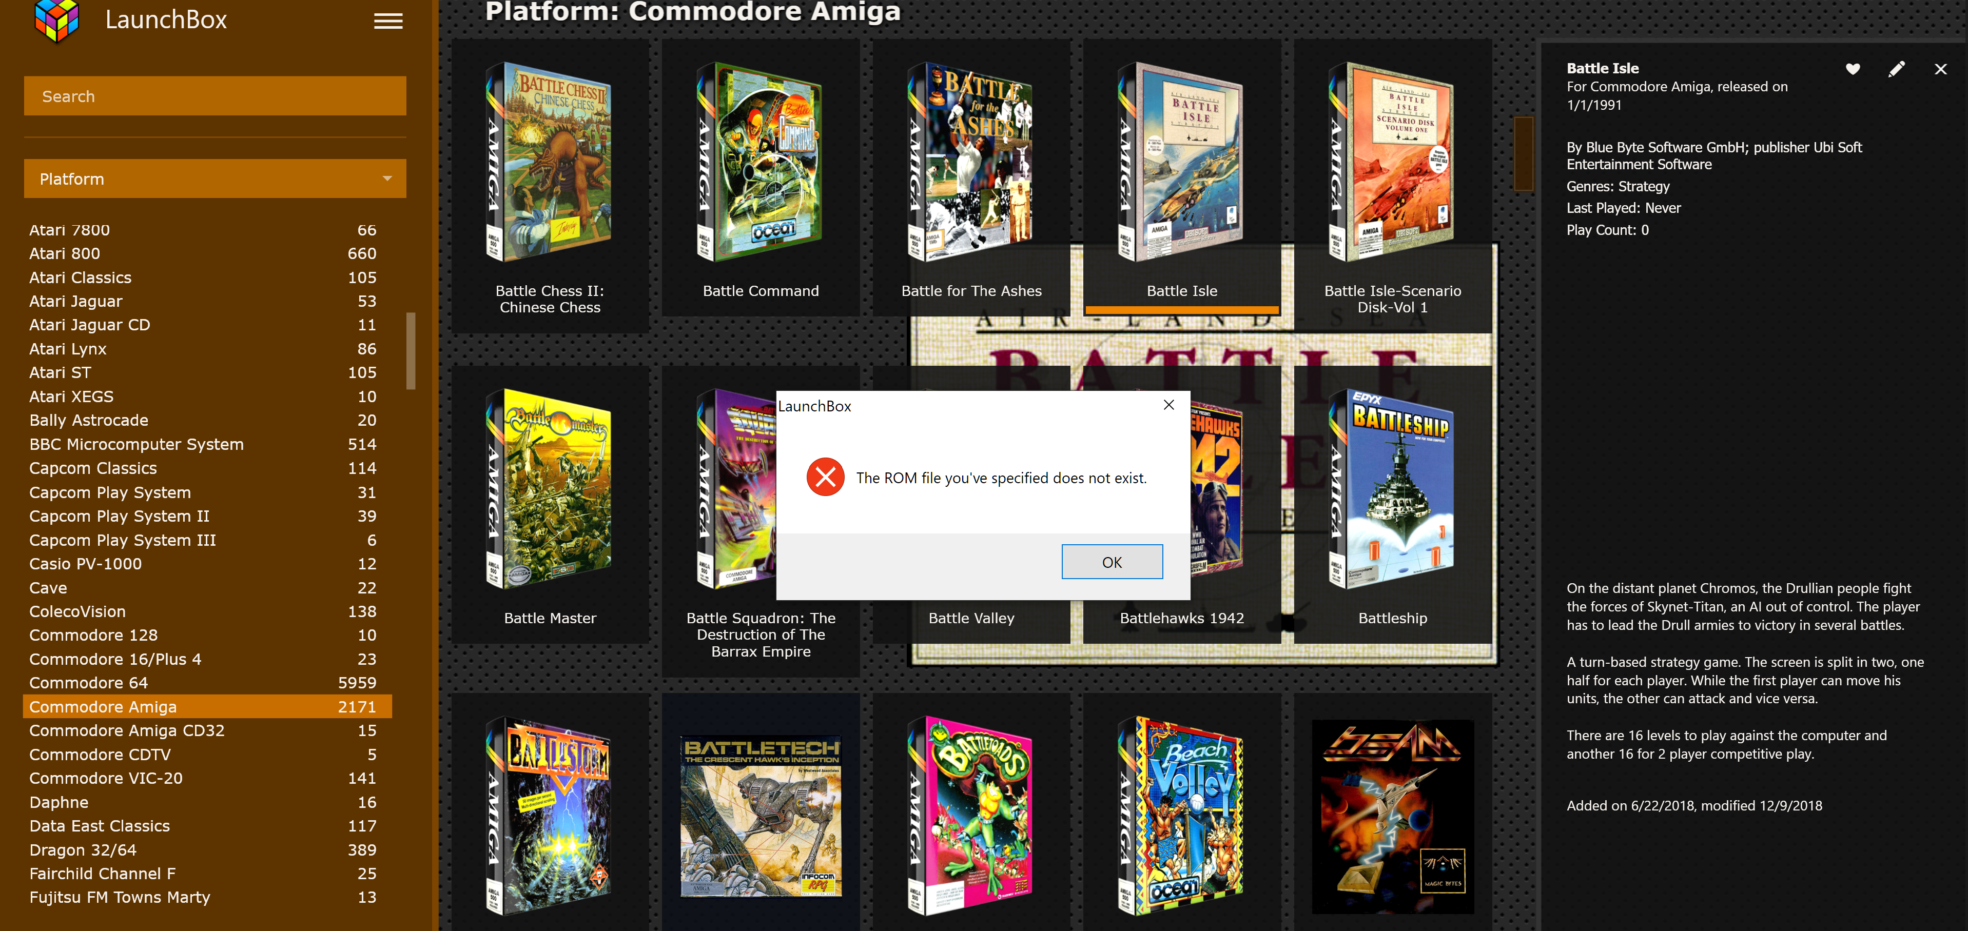This screenshot has width=1968, height=931.
Task: Edit Battle Isle with the pencil icon
Action: 1896,69
